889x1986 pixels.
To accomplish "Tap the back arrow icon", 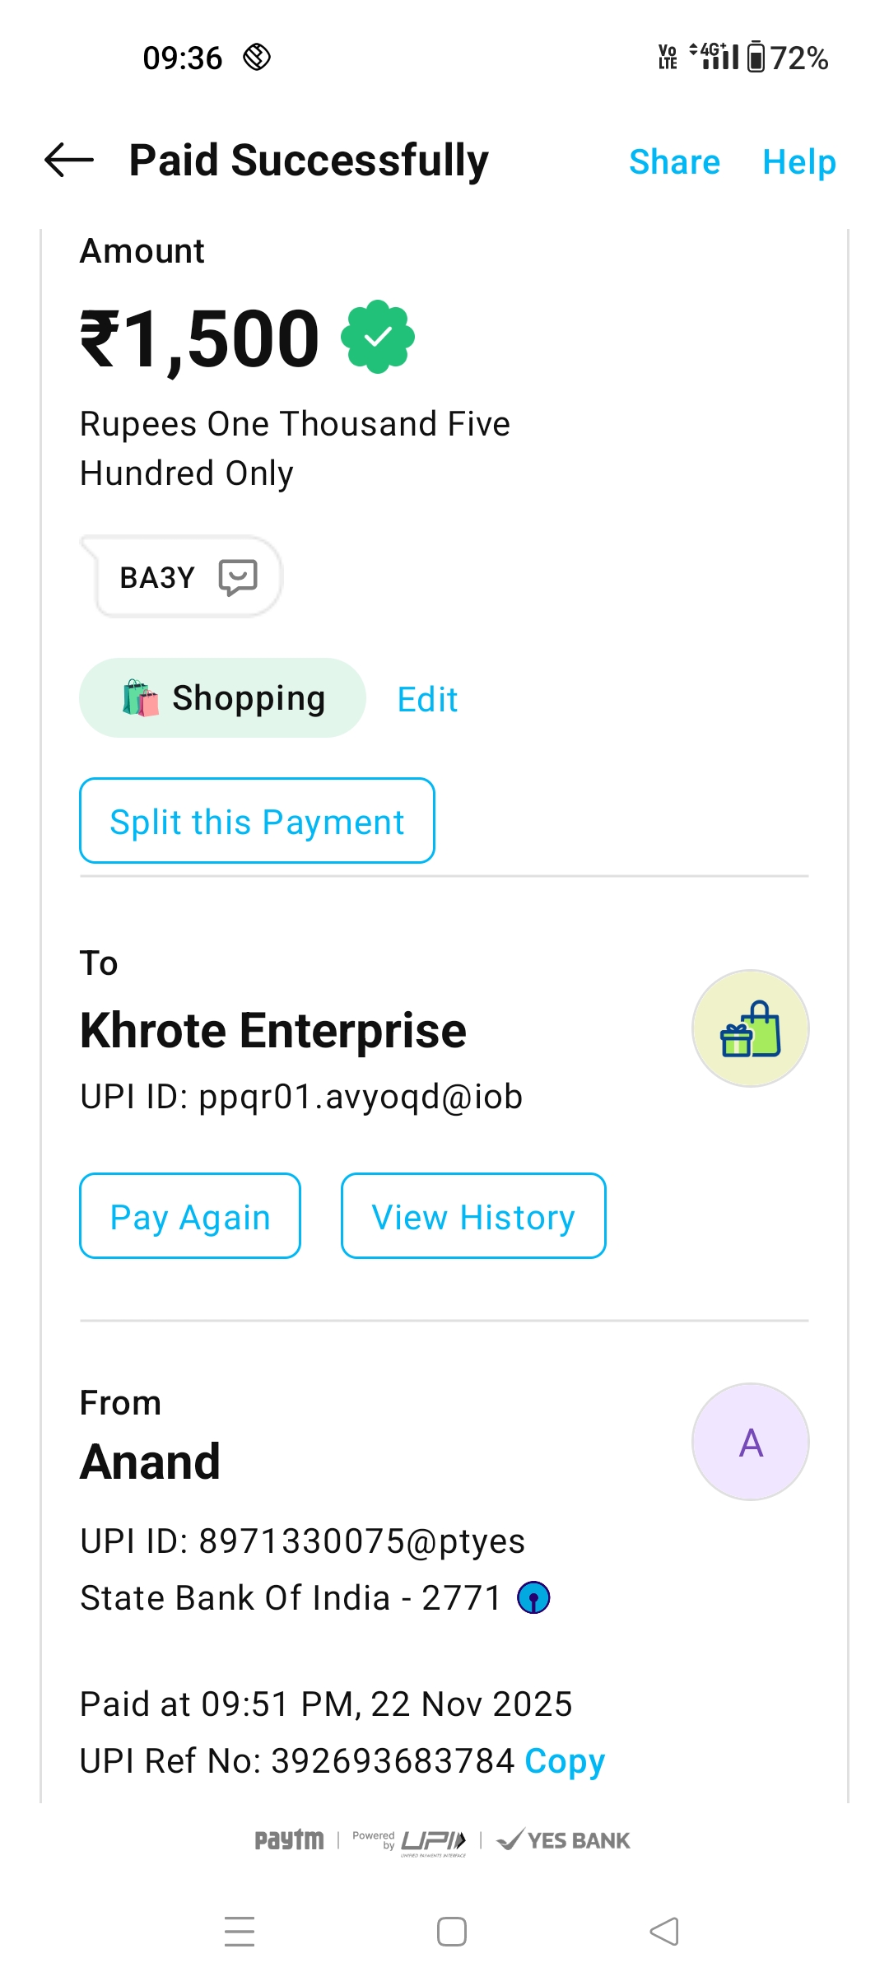I will click(69, 160).
